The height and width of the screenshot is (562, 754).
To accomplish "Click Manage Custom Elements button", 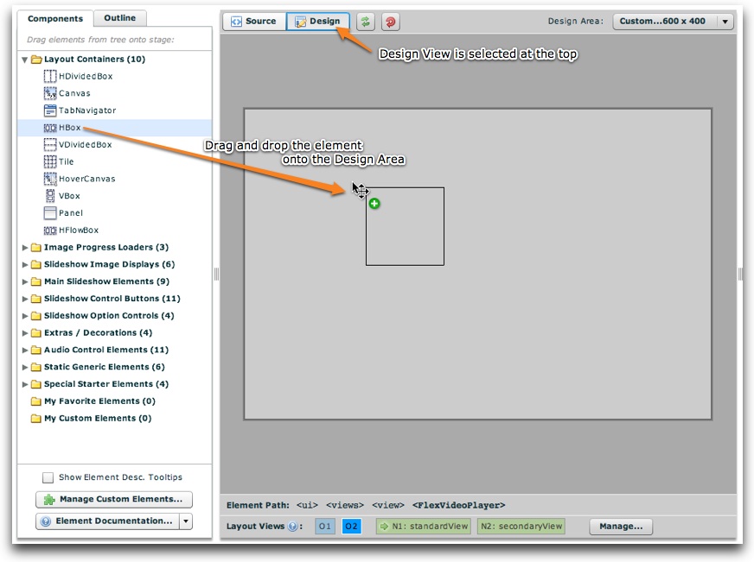I will click(x=114, y=500).
